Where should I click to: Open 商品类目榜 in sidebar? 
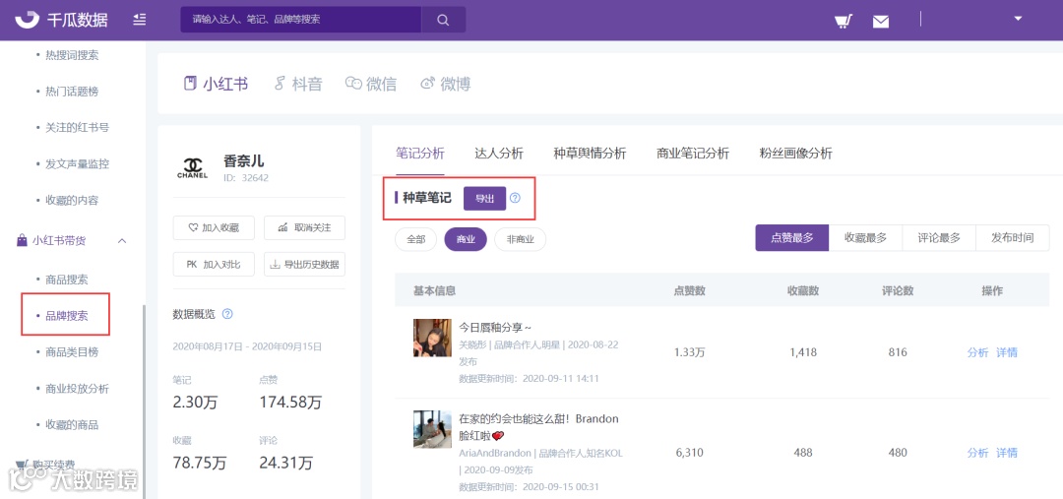coord(72,352)
